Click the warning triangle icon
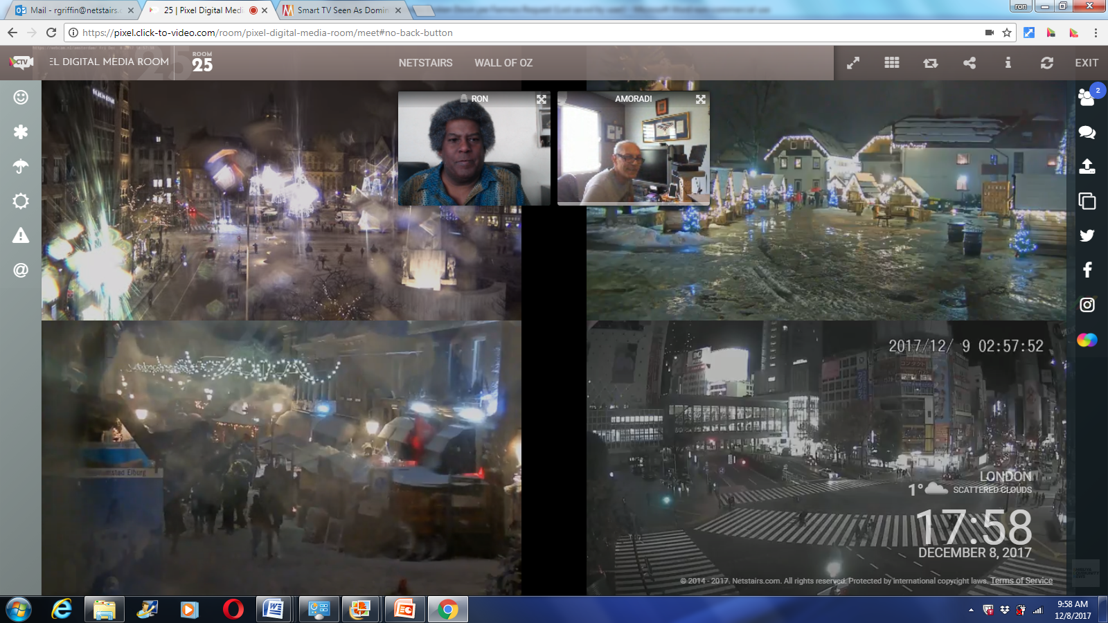The height and width of the screenshot is (623, 1108). (x=21, y=235)
